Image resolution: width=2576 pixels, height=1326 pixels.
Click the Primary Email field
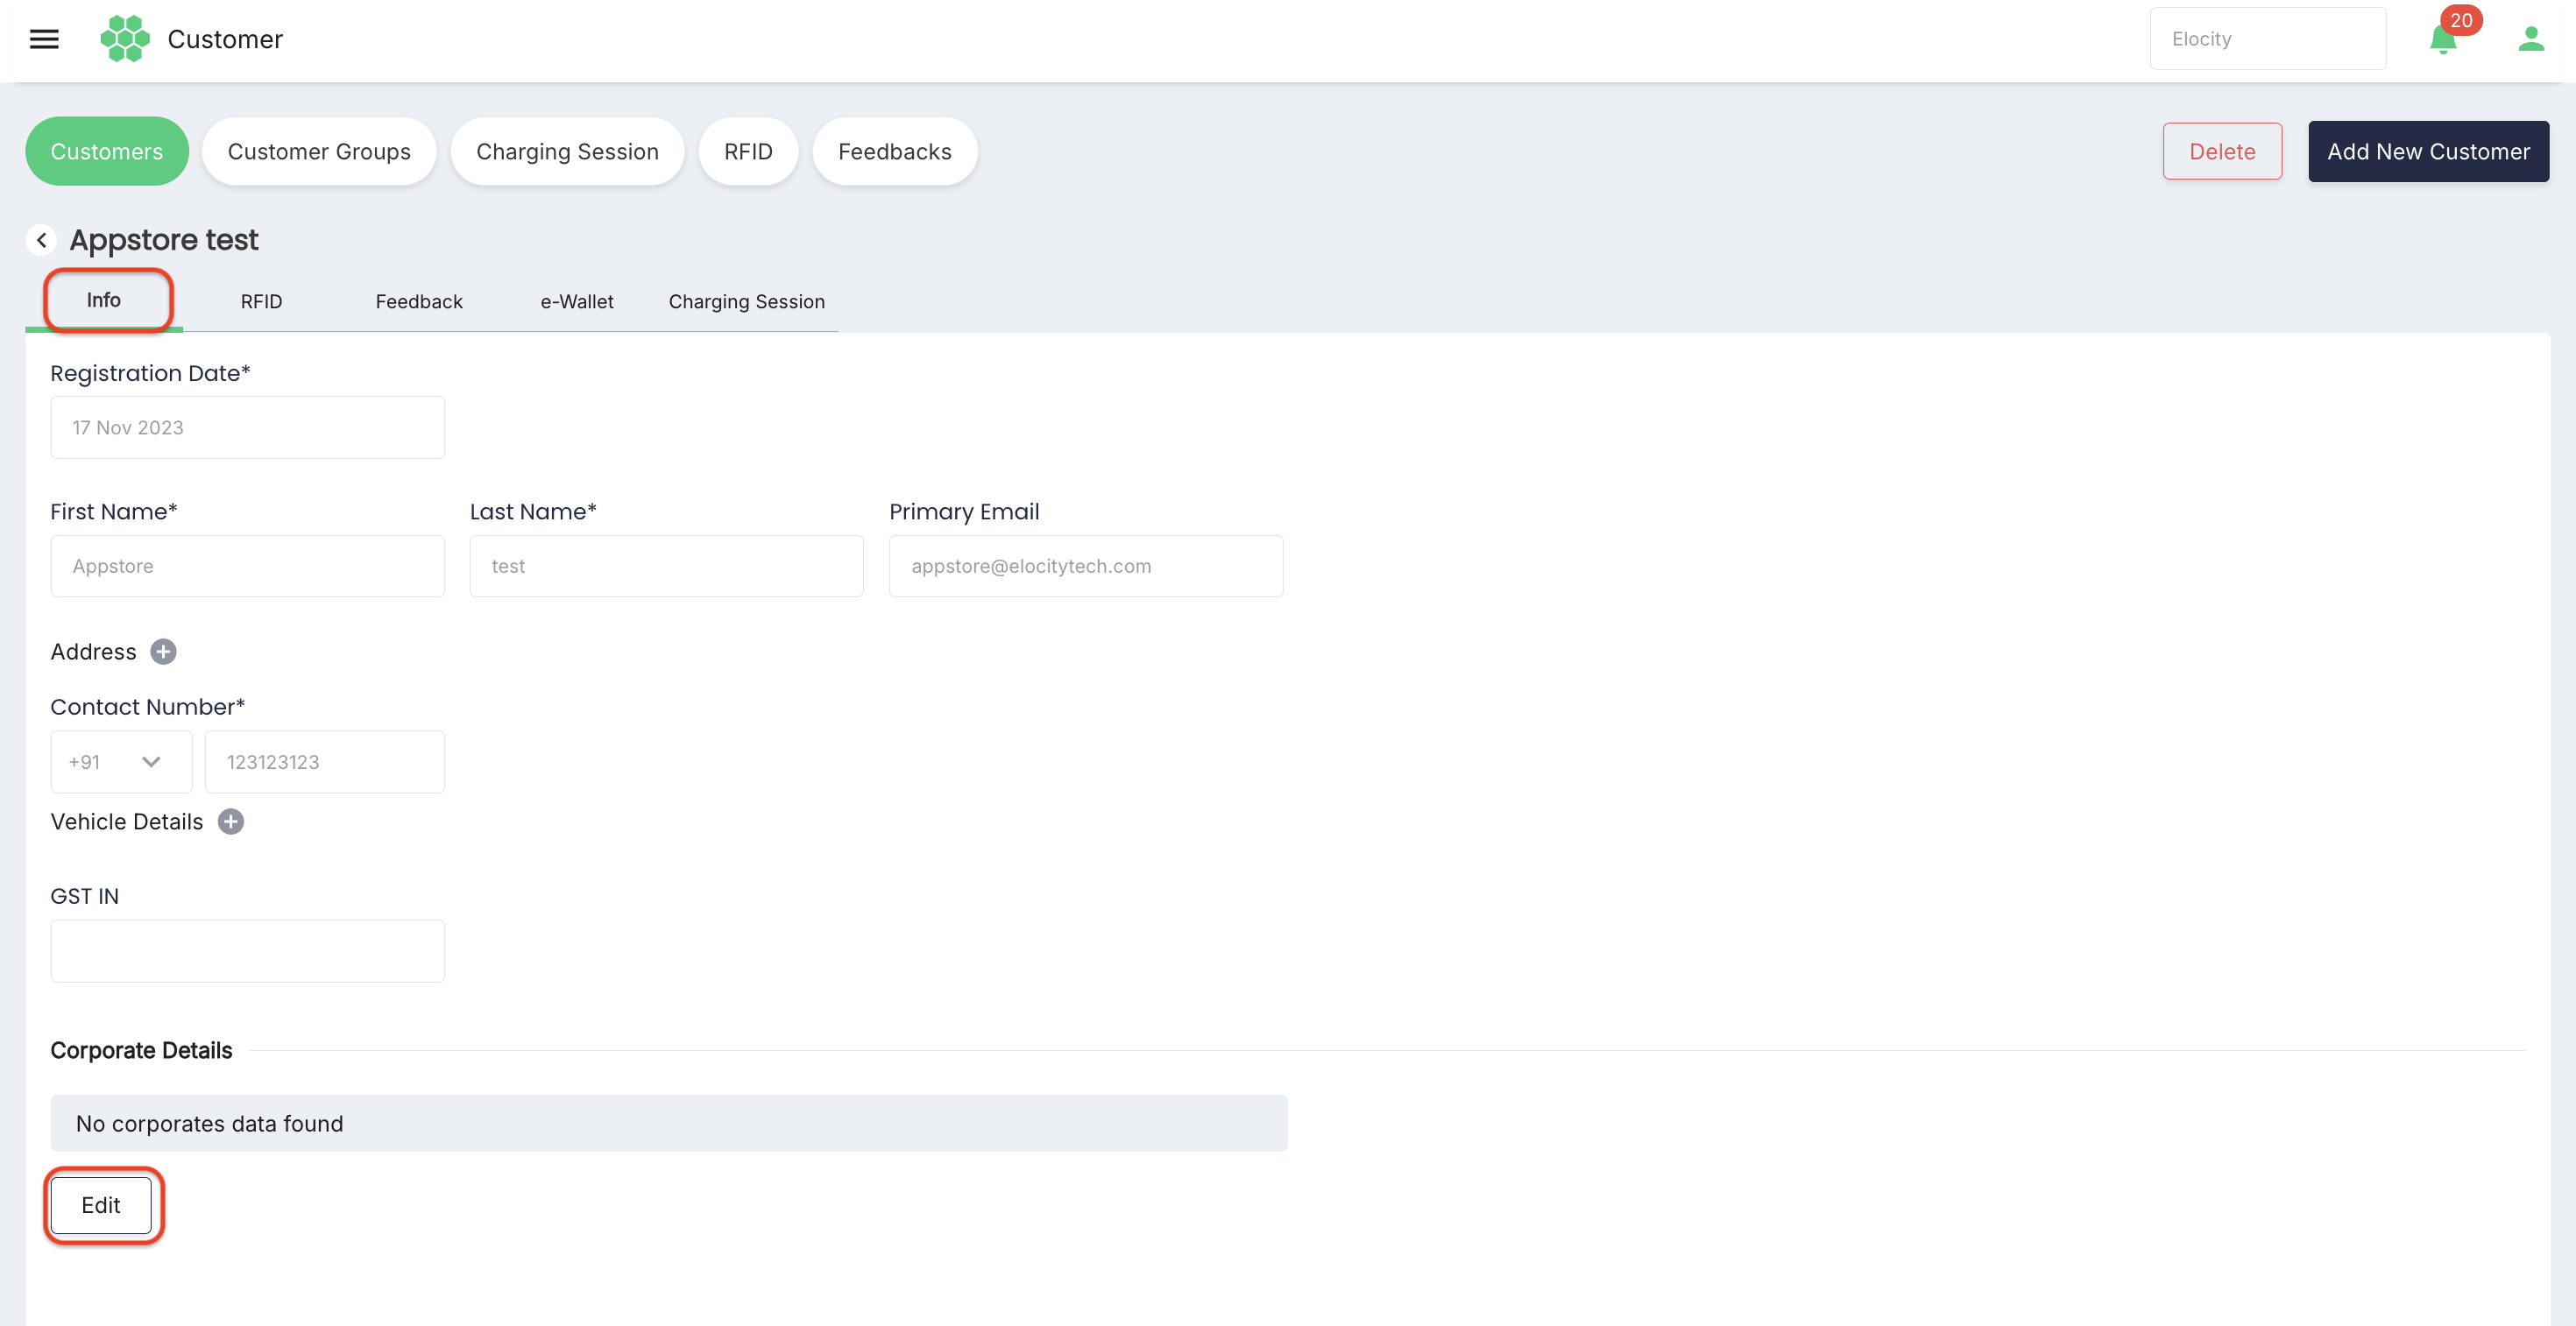click(x=1086, y=566)
